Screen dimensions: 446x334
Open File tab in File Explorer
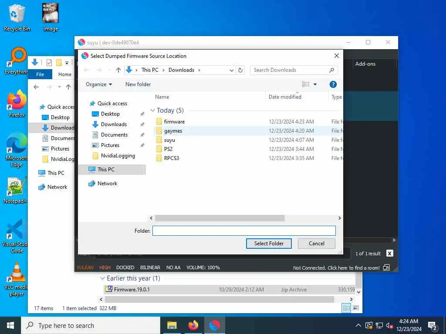40,74
